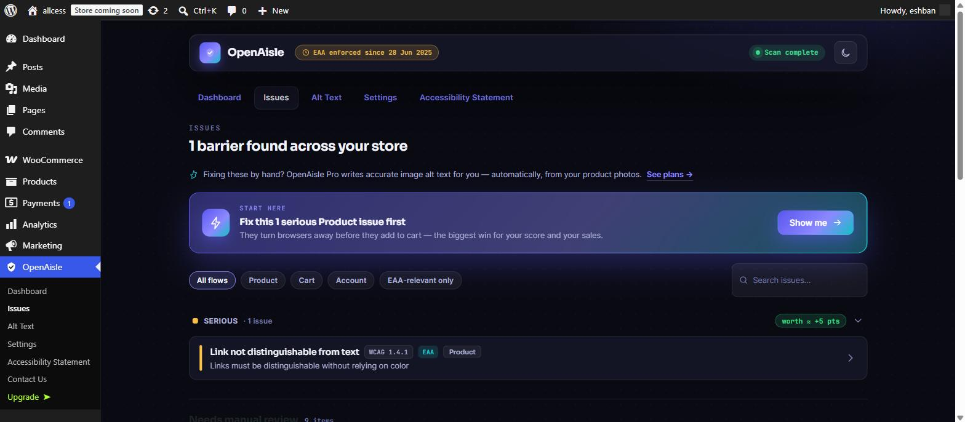Open Contact Us in sidebar
Screen dimensions: 965x422
pyautogui.click(x=27, y=380)
